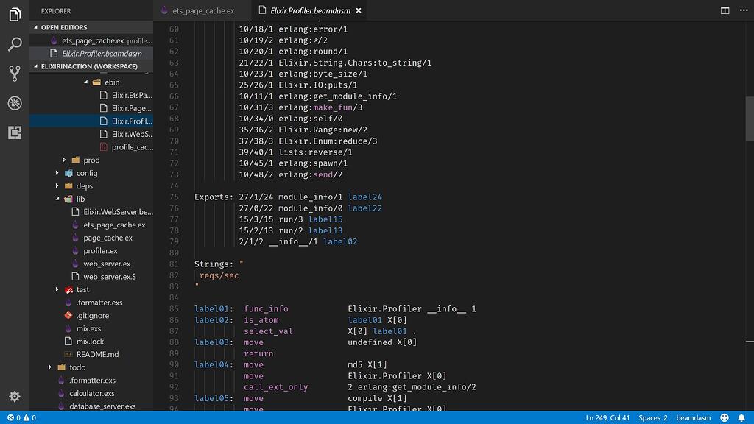Open more editor actions with the ellipsis
The width and height of the screenshot is (754, 424).
tap(742, 10)
